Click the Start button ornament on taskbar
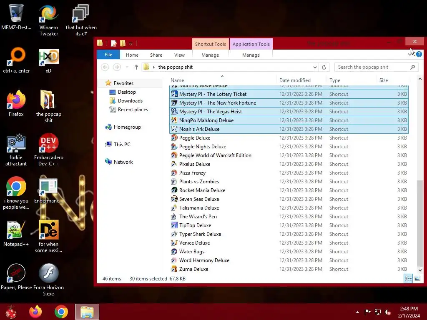This screenshot has height=320, width=427. pos(11,312)
